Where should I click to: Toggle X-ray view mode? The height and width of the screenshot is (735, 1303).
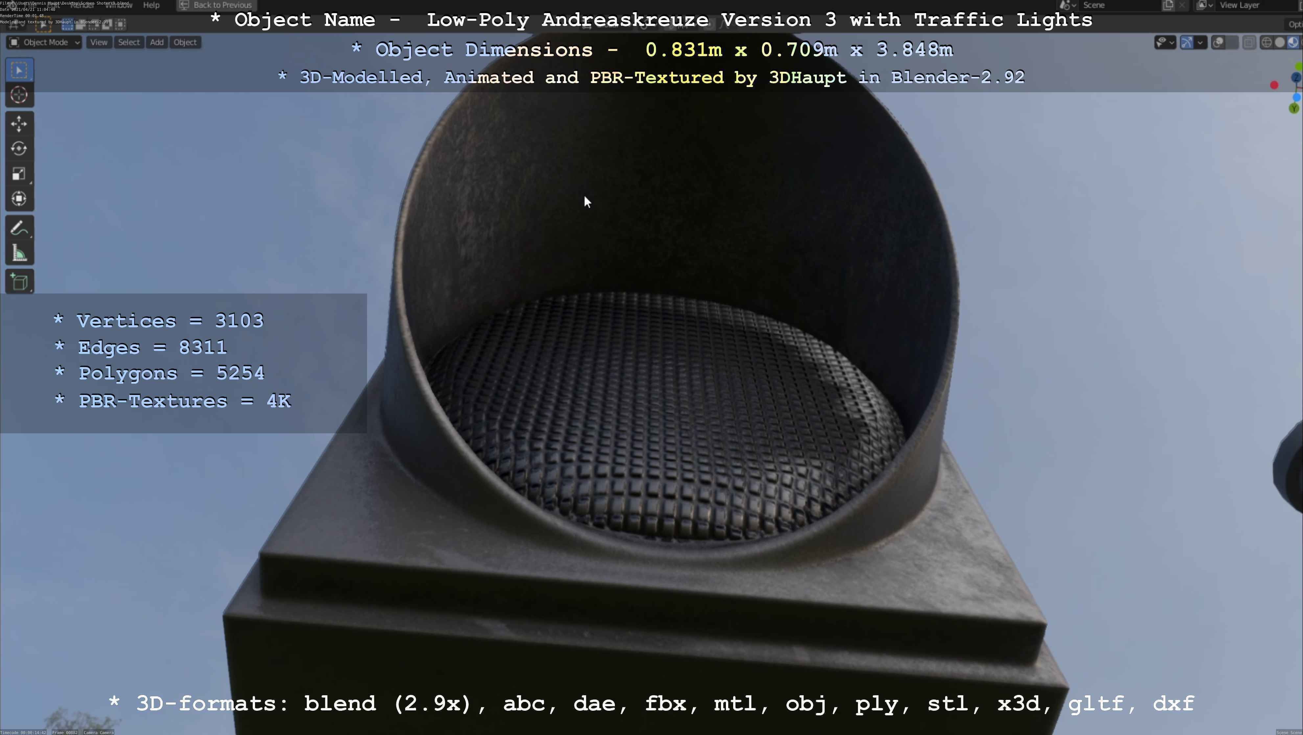click(x=1249, y=42)
